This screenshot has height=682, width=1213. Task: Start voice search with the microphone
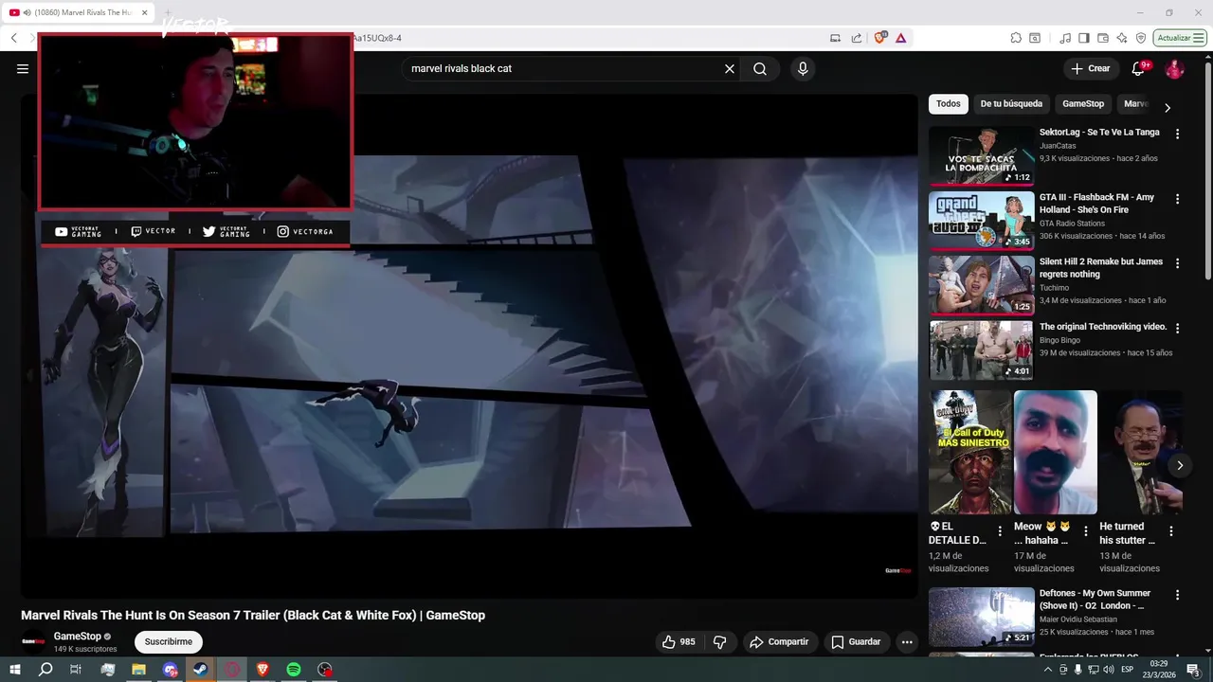coord(803,68)
